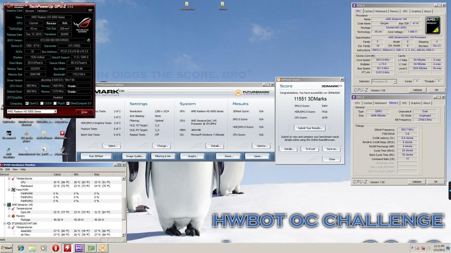This screenshot has height=253, width=451.
Task: Toggle the DirectCompute 5.0 checkbox
Action: coord(68,103)
